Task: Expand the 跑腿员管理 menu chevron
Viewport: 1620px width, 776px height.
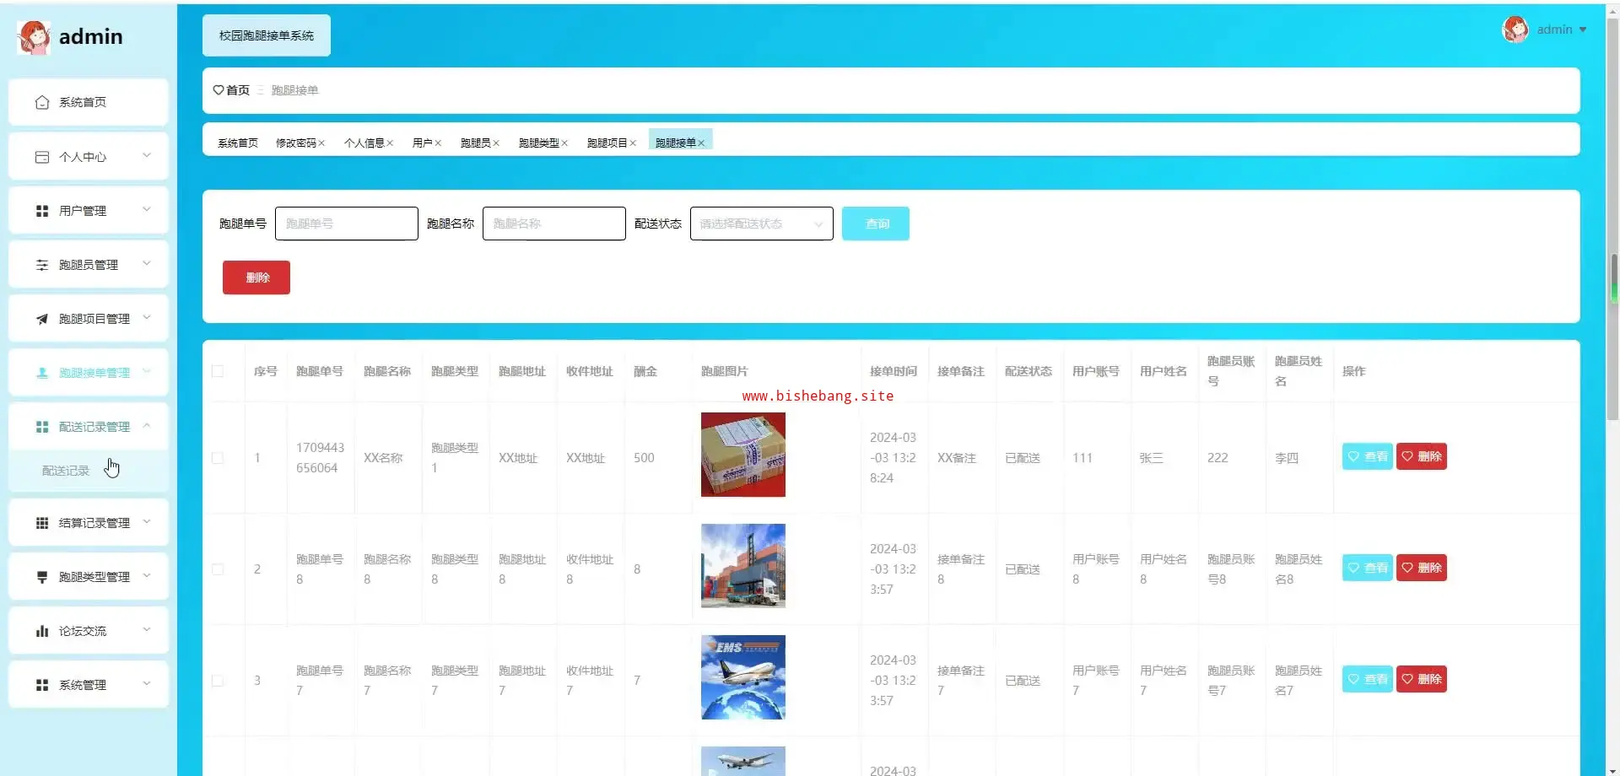Action: tap(147, 263)
